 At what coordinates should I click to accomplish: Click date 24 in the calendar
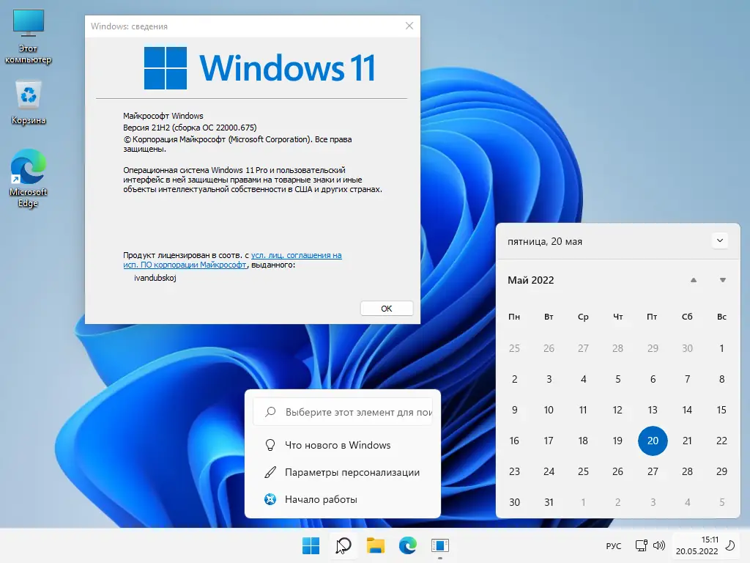click(x=549, y=471)
